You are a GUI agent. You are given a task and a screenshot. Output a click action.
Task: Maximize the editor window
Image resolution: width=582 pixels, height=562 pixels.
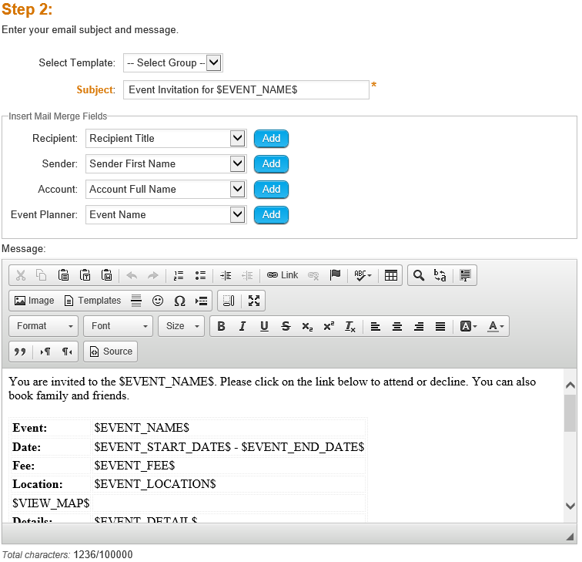pos(254,301)
